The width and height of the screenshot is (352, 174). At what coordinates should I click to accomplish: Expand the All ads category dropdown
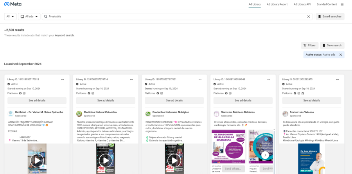pos(30,16)
